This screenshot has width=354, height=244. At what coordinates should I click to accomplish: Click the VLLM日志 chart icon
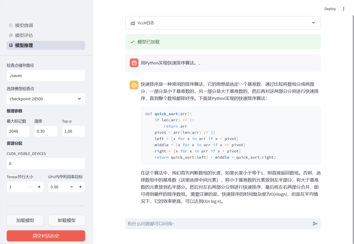point(133,23)
